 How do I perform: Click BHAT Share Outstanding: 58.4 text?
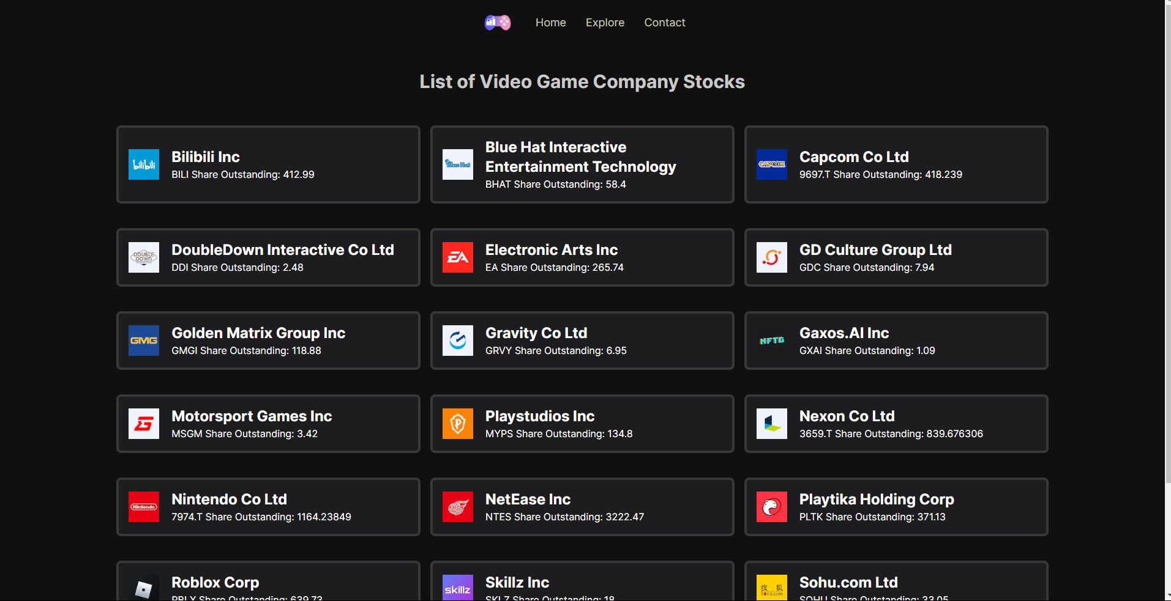point(556,185)
